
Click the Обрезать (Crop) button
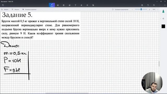click(x=15, y=9)
